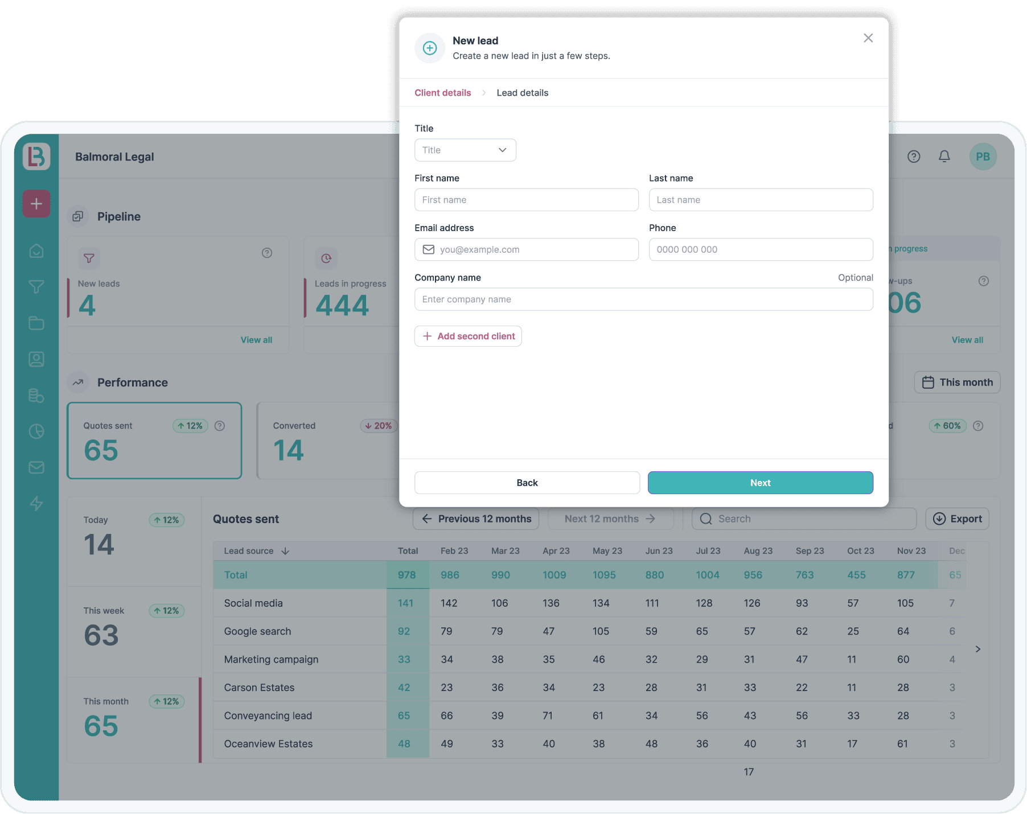
Task: Select the lightning bolt icon in sidebar
Action: [x=36, y=504]
